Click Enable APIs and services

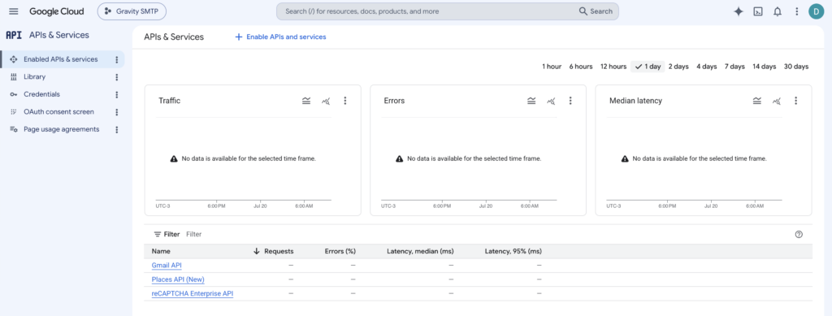point(280,37)
